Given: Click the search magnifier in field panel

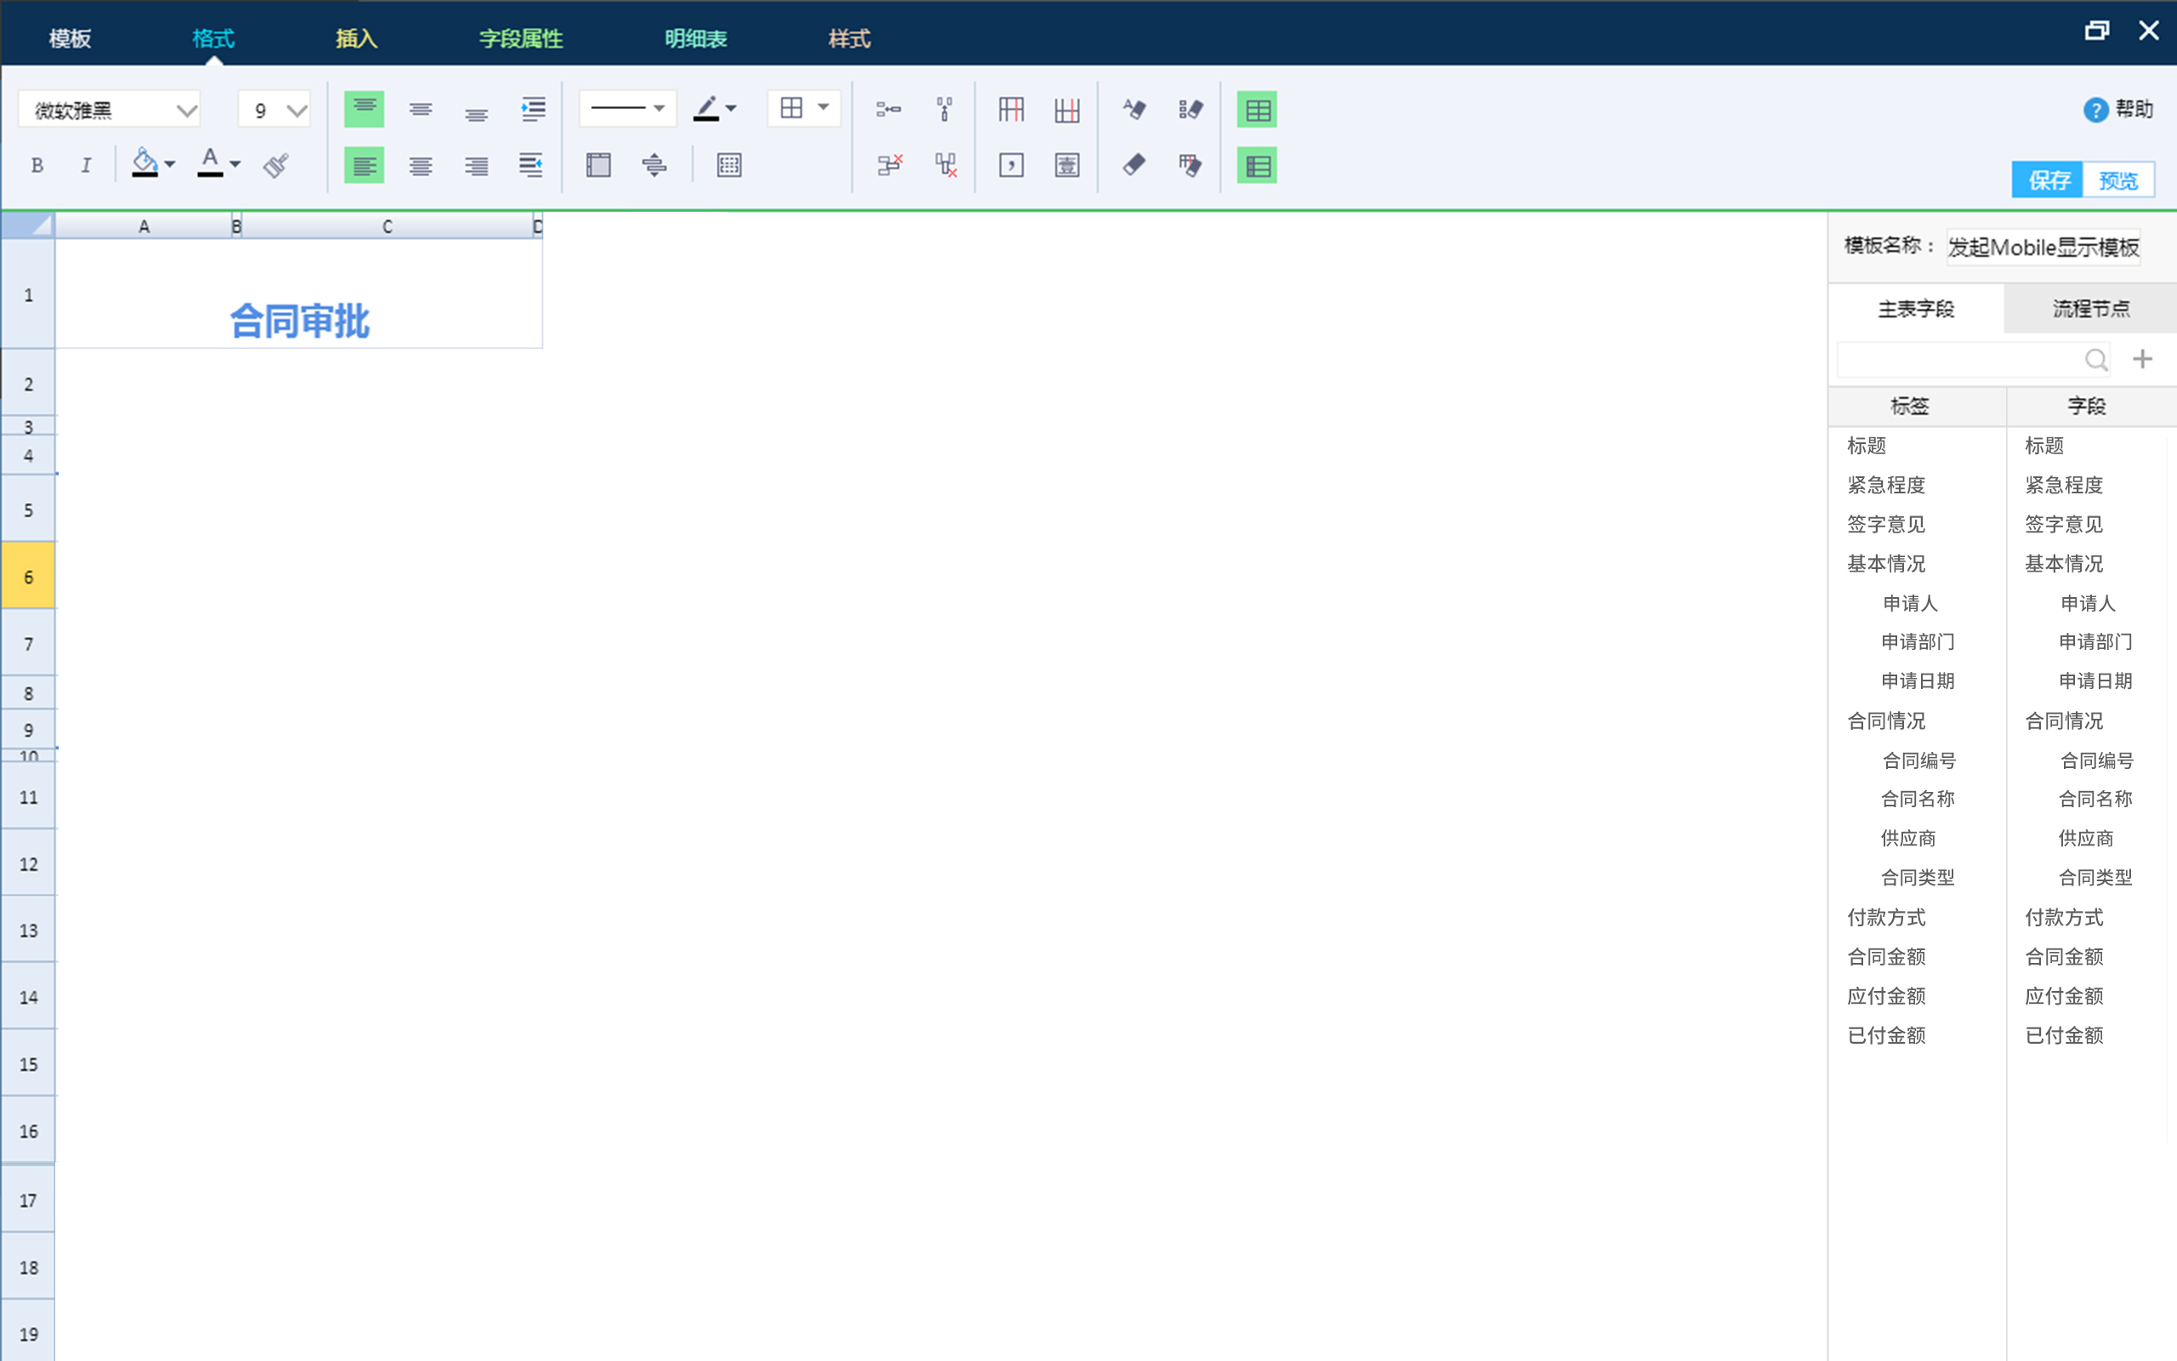Looking at the screenshot, I should (x=2095, y=360).
